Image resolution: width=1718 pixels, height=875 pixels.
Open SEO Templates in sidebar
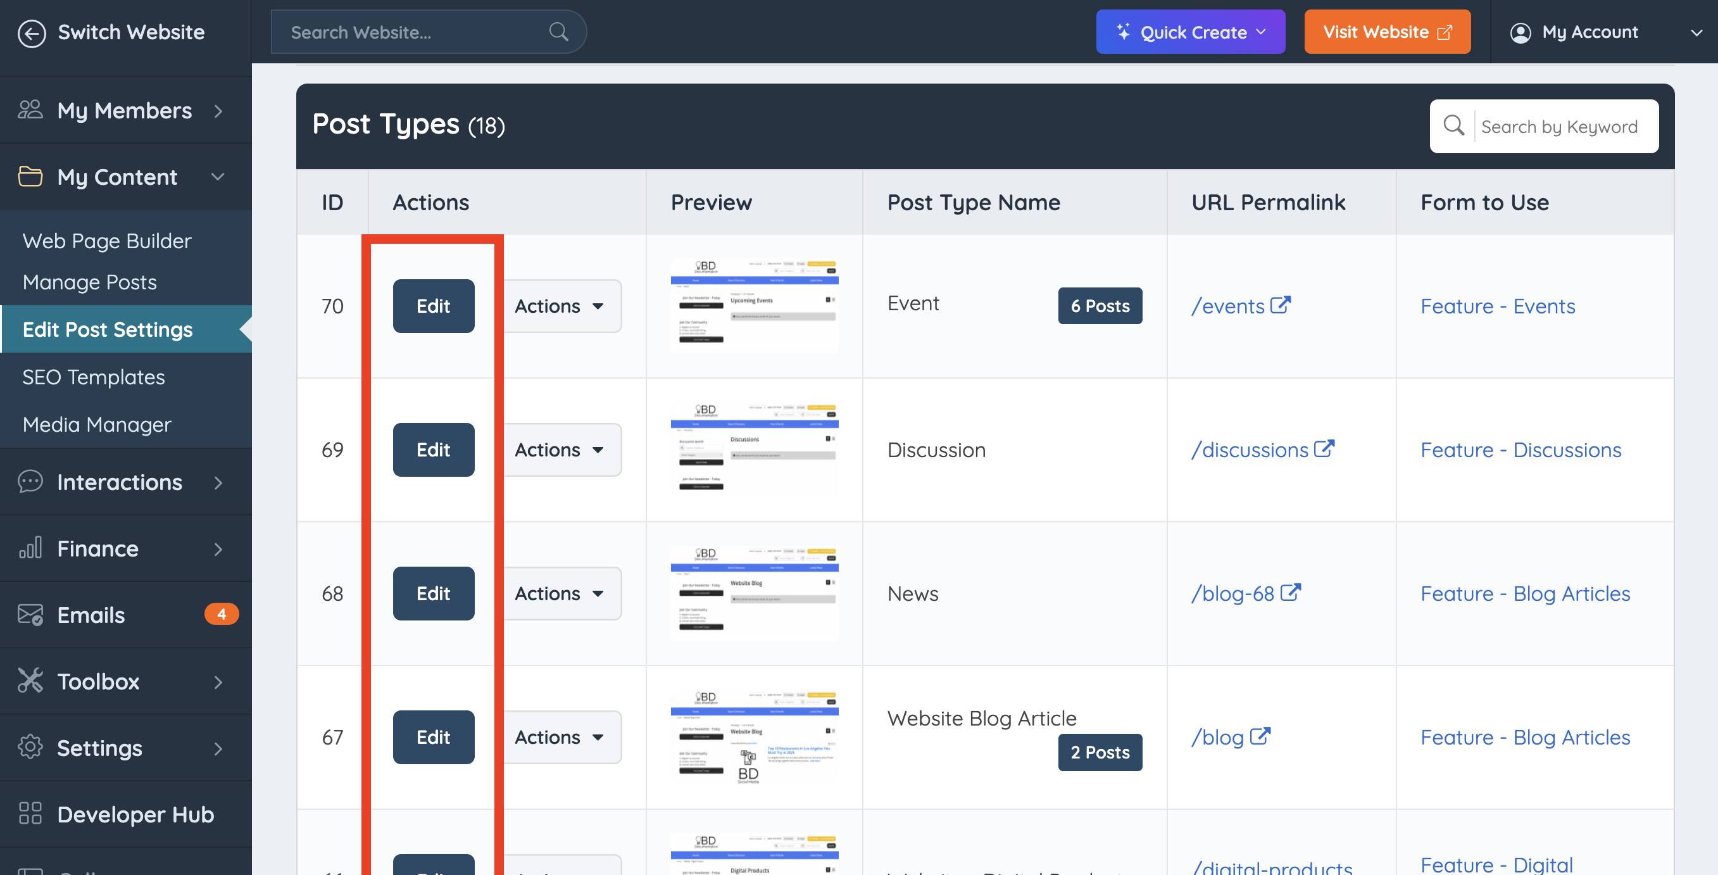click(x=94, y=377)
